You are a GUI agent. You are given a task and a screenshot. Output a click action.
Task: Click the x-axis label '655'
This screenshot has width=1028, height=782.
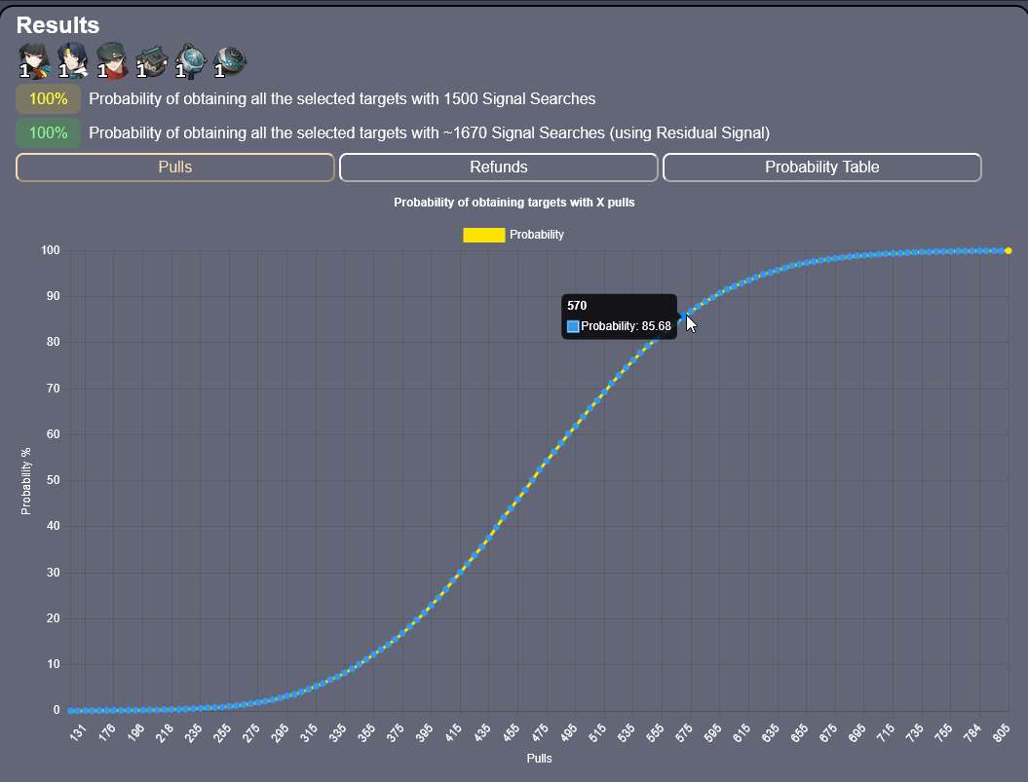pos(799,733)
